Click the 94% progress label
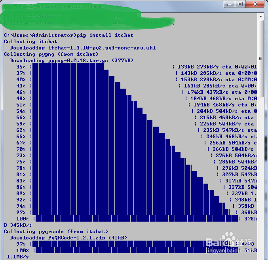Image resolution: width=268 pixels, height=260 pixels. 21,206
